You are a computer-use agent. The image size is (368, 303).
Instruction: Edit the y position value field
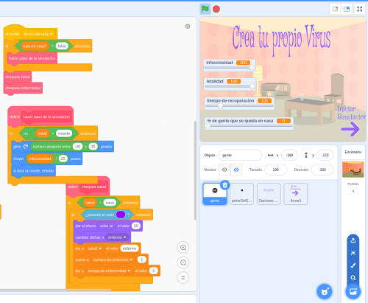[x=325, y=155]
